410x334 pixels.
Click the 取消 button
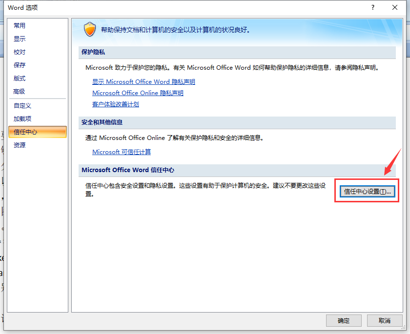385,320
